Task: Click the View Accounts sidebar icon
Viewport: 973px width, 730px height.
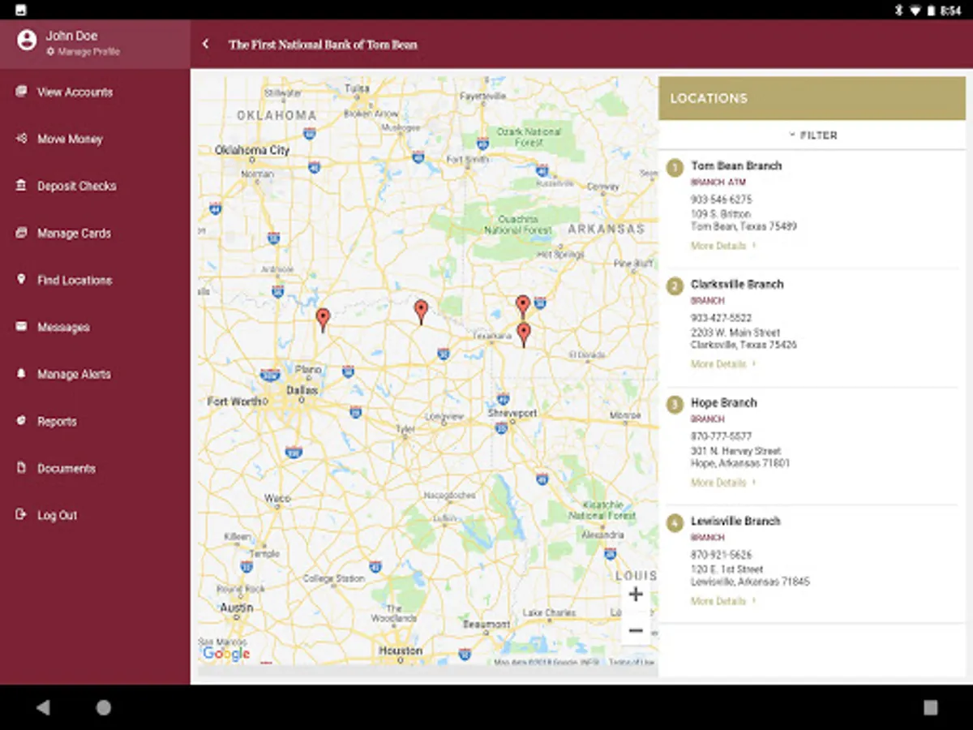Action: point(21,92)
